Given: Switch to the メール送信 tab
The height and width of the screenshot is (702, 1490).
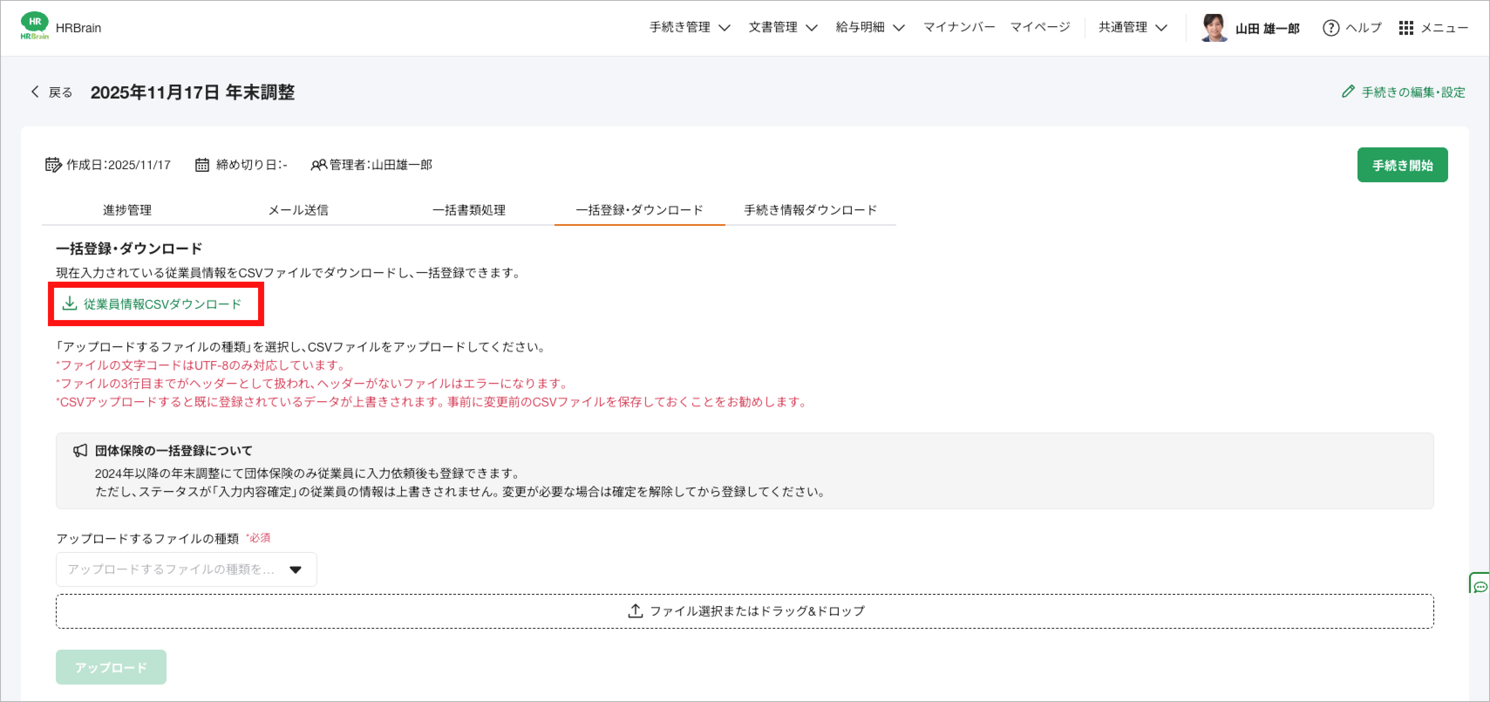Looking at the screenshot, I should [x=298, y=210].
